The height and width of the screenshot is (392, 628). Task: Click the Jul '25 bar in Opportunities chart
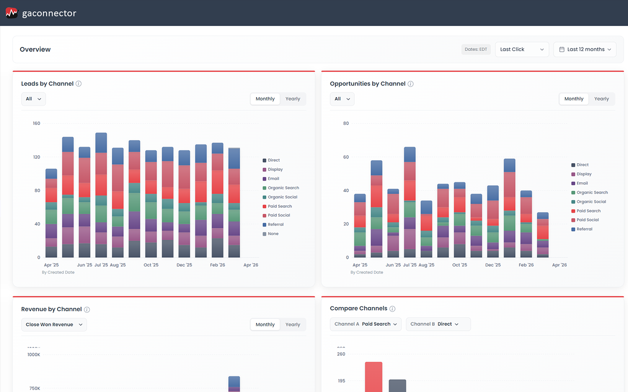[410, 202]
